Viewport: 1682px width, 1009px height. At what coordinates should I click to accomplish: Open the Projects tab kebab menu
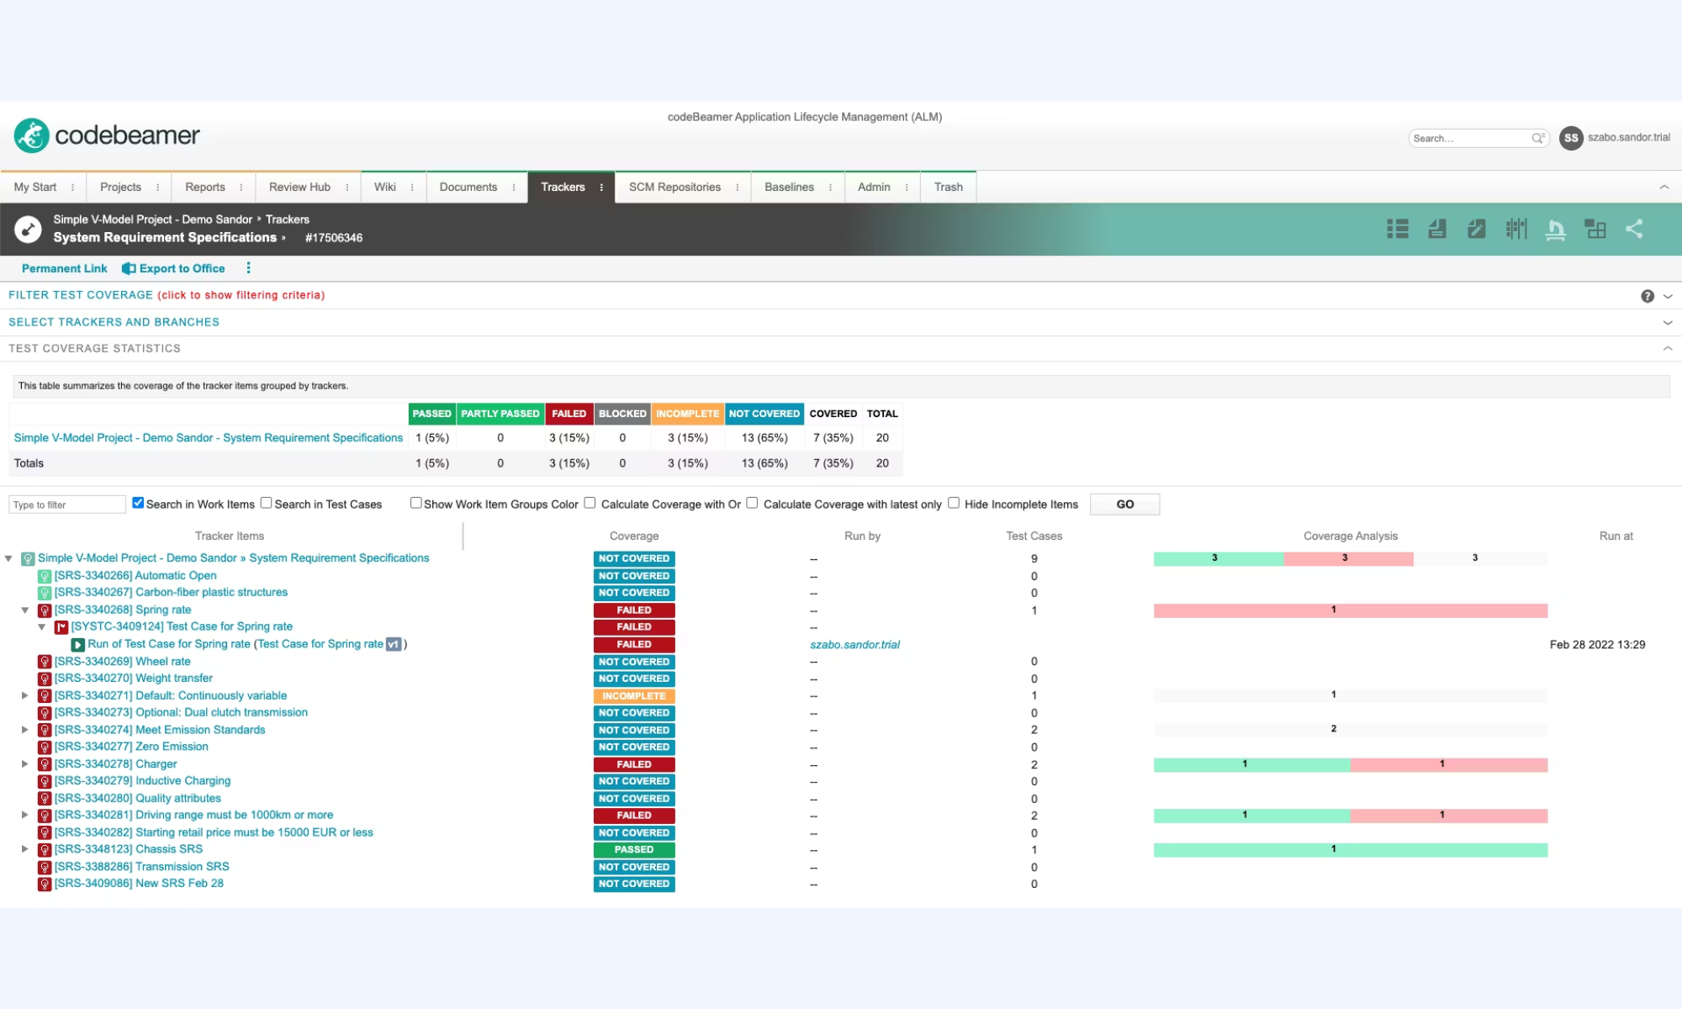(x=157, y=188)
